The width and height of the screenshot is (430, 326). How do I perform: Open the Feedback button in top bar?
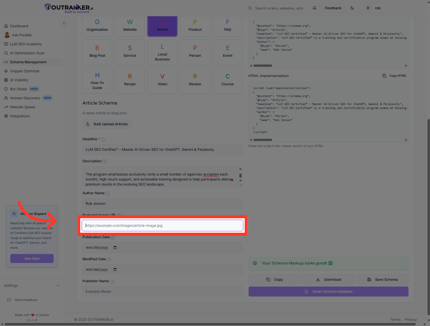(x=333, y=8)
